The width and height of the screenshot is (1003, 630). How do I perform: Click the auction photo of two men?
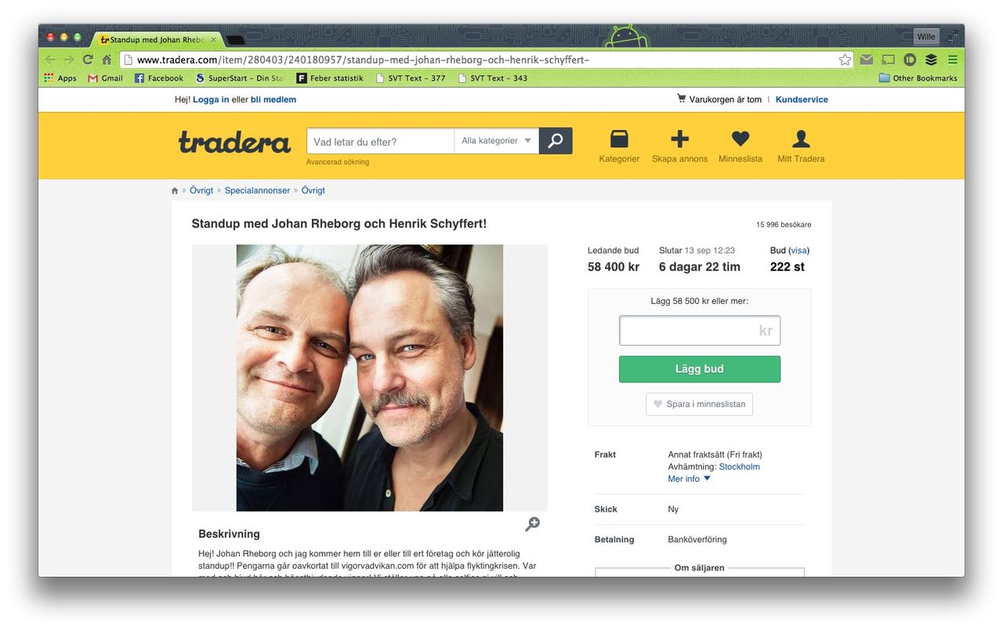click(x=370, y=378)
